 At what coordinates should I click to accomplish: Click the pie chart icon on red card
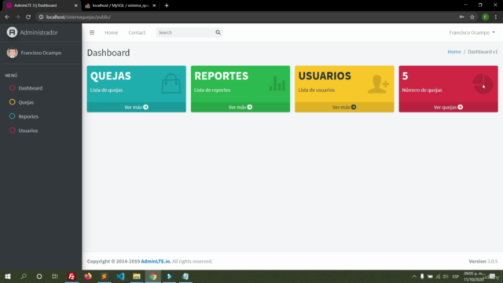click(483, 84)
